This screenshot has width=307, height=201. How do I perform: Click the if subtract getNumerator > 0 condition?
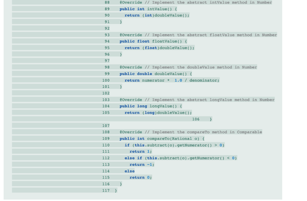(x=174, y=145)
